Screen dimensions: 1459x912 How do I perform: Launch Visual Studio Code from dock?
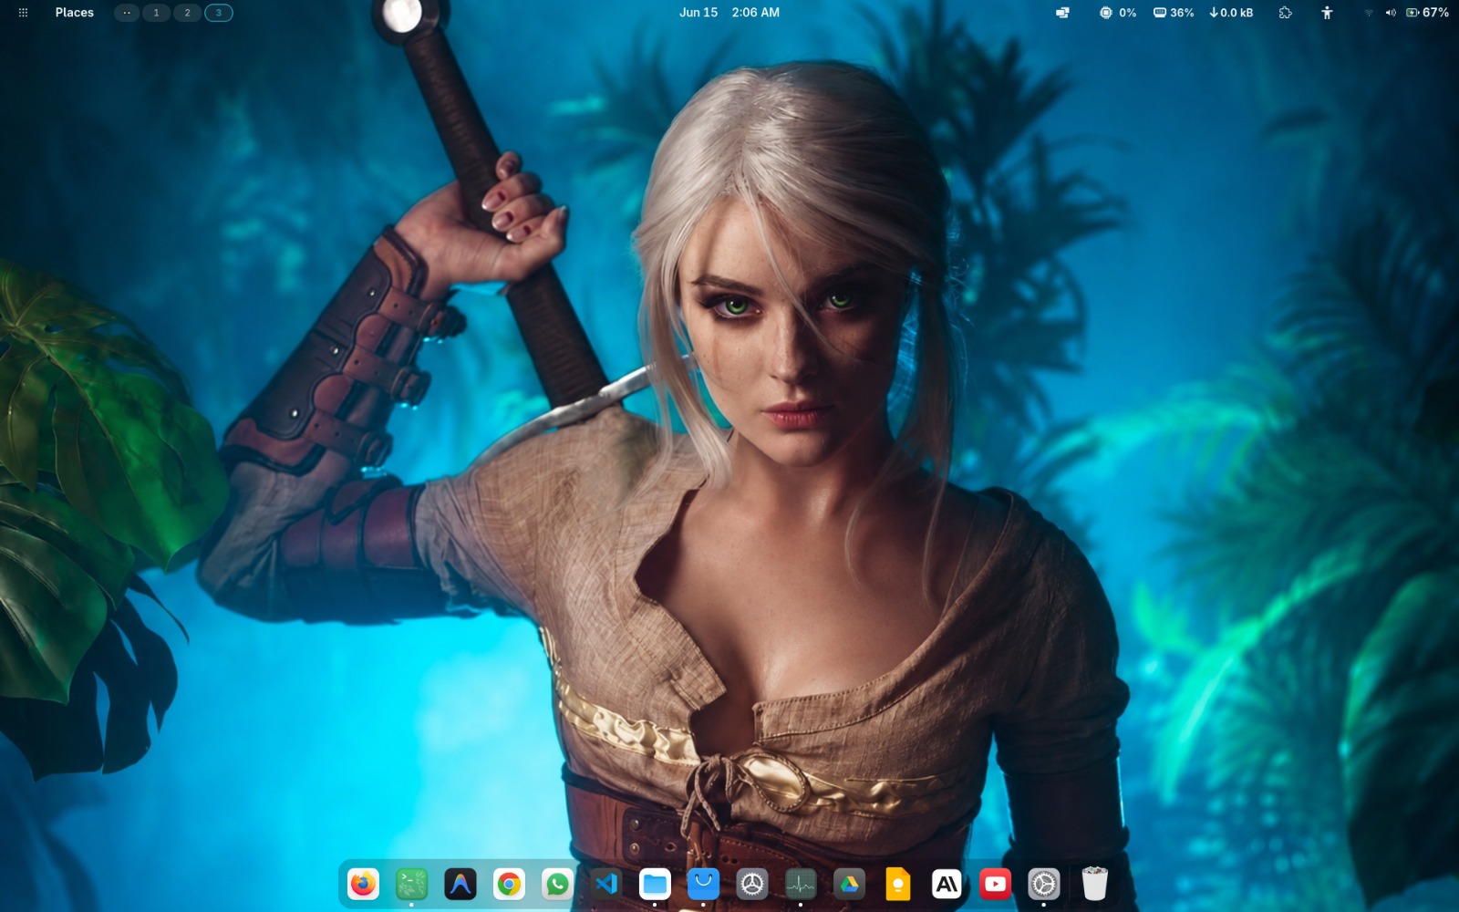[606, 884]
